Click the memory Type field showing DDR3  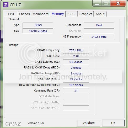click(x=38, y=25)
